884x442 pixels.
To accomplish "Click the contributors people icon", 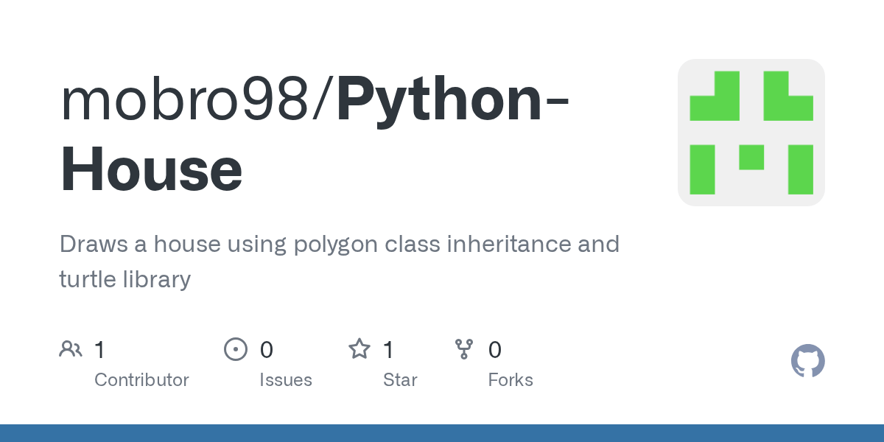I will click(x=71, y=349).
